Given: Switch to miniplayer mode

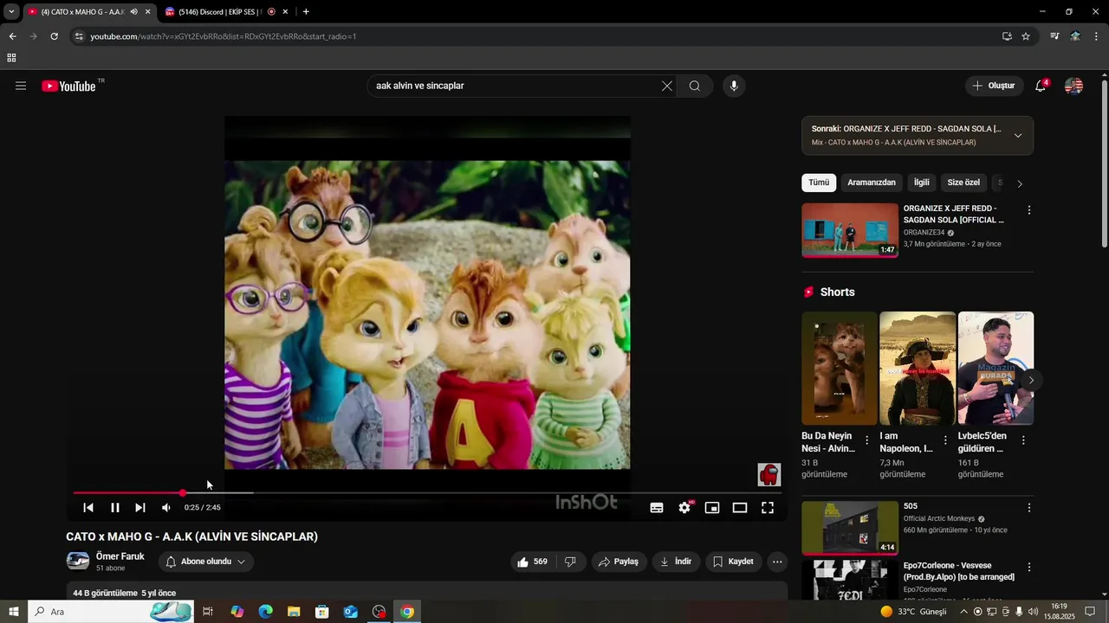Looking at the screenshot, I should coord(712,508).
